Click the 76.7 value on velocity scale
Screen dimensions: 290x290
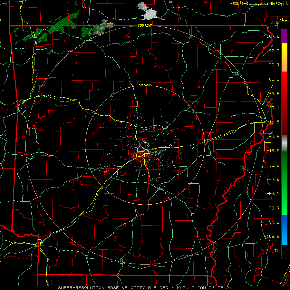tap(274, 65)
